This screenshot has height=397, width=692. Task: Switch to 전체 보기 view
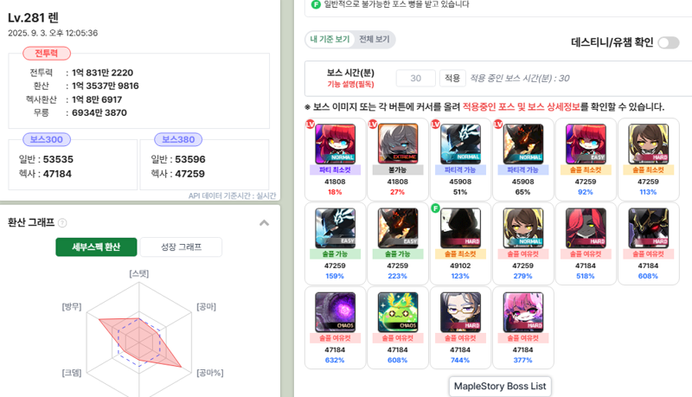point(375,39)
